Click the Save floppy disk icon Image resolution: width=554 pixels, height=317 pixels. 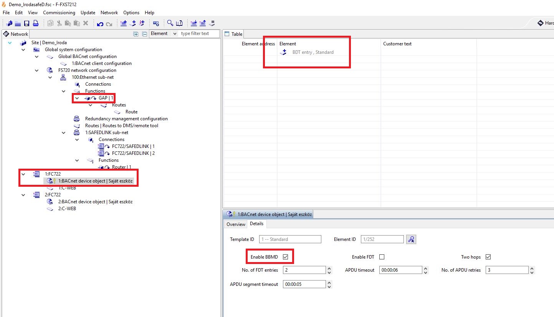27,23
